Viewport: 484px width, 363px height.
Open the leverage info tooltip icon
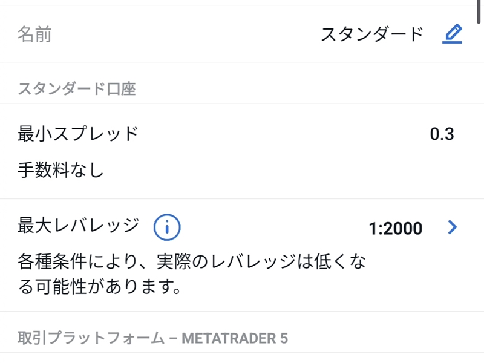point(167,226)
